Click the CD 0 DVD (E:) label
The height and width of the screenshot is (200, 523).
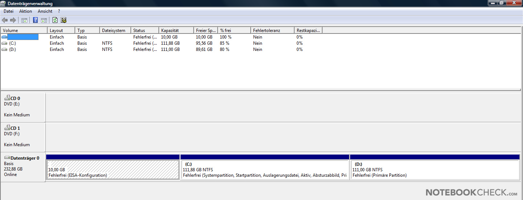click(12, 104)
